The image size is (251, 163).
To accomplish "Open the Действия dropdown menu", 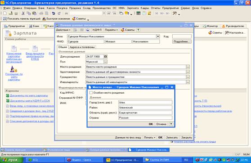I will (63, 30).
